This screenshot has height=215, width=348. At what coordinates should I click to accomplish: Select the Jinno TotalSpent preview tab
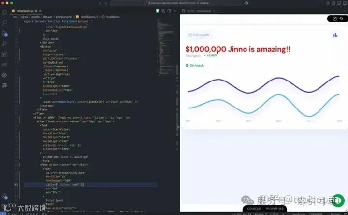(199, 11)
